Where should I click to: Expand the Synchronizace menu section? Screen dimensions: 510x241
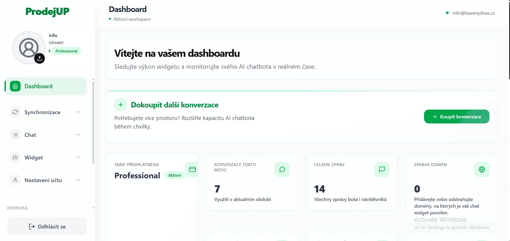click(78, 112)
